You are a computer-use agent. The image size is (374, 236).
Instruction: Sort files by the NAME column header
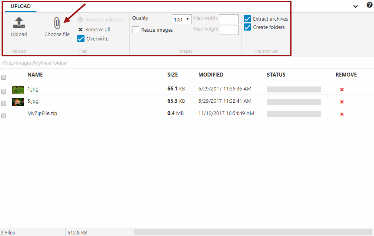coord(35,75)
